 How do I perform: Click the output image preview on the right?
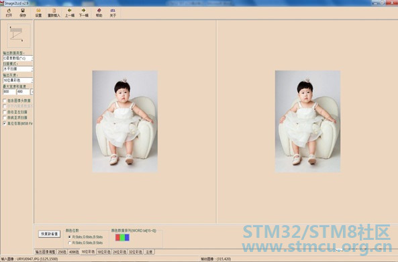[307, 122]
